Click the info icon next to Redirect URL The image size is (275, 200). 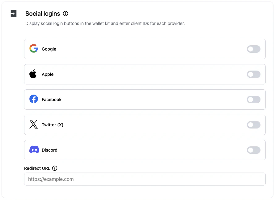55,168
